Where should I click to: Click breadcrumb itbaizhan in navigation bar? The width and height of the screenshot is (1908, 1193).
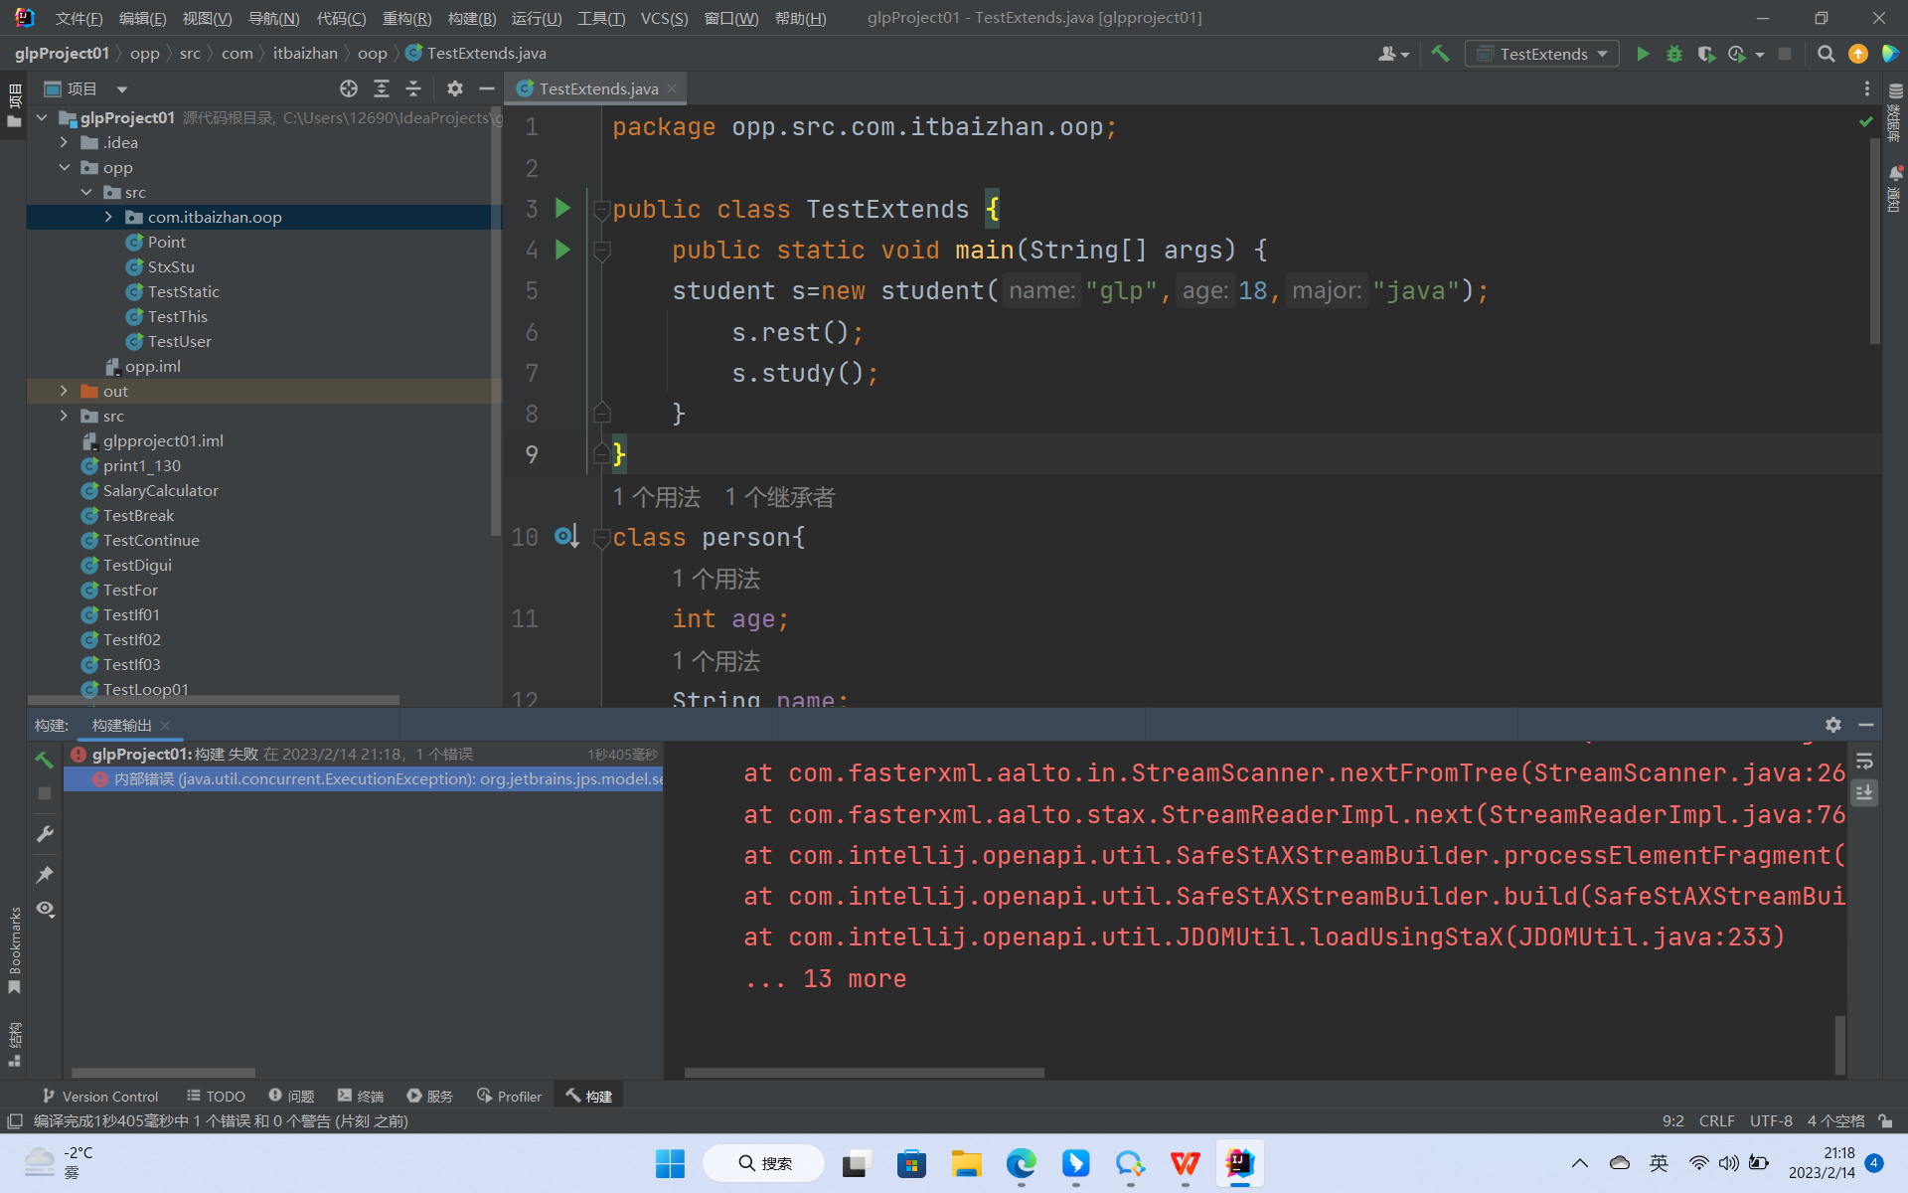click(x=305, y=54)
